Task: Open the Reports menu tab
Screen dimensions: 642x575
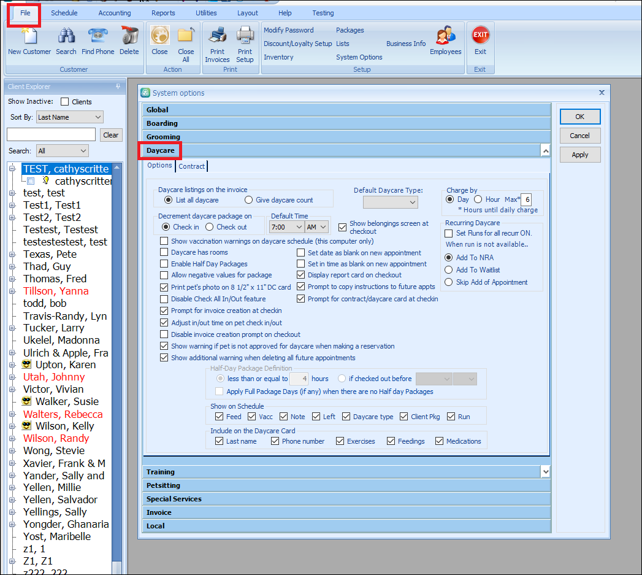Action: [x=163, y=13]
